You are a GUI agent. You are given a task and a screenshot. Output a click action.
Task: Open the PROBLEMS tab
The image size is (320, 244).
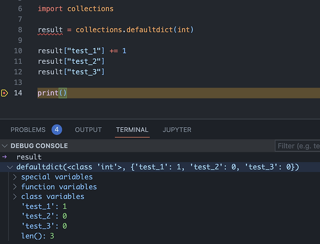click(28, 130)
